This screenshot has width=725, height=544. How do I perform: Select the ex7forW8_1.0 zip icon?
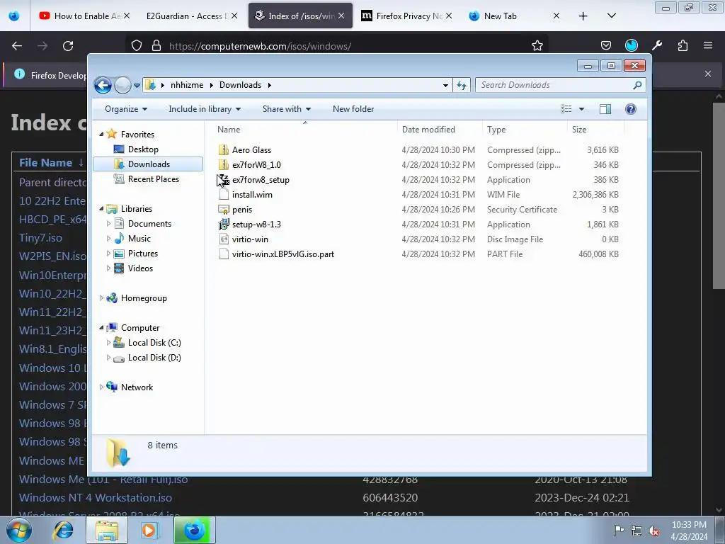224,164
